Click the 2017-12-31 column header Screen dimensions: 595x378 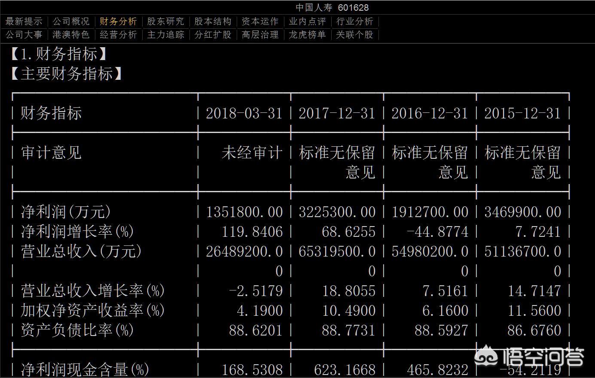337,114
